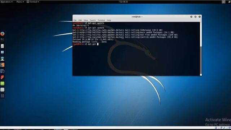Launch Armitage from the dock
Viewport: 231px width, 130px height.
tap(2, 58)
